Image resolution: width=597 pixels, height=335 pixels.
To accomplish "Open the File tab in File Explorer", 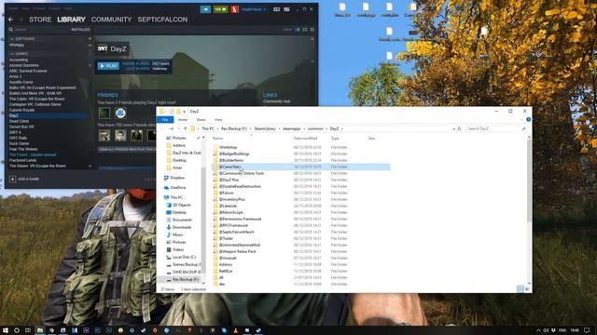I will coord(165,120).
